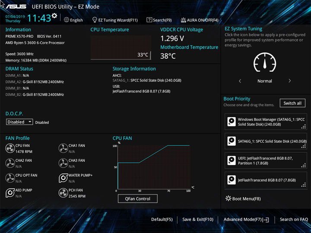The width and height of the screenshot is (311, 233).
Task: Click the EZ System Tuning gauge icon
Action: [265, 62]
